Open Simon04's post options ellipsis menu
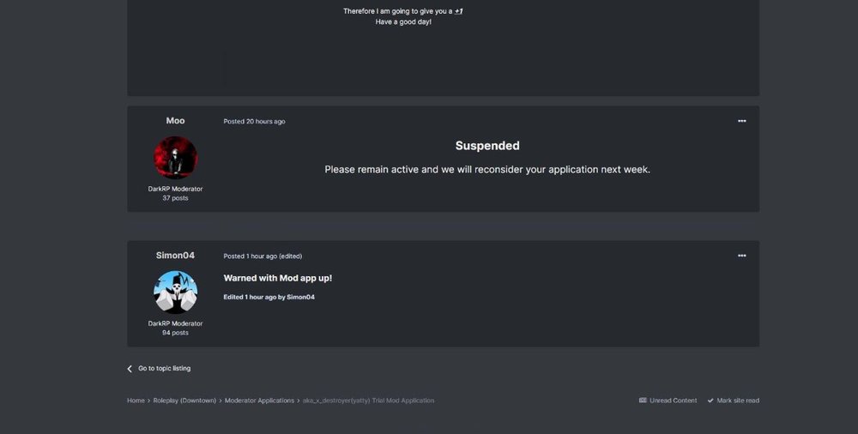The image size is (858, 434). tap(741, 256)
